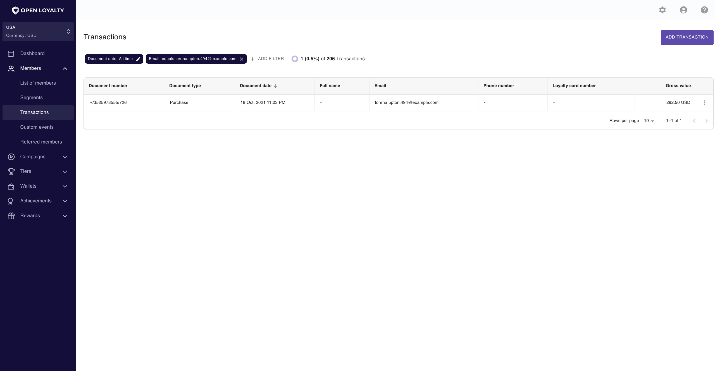Click the Document type column header

185,86
